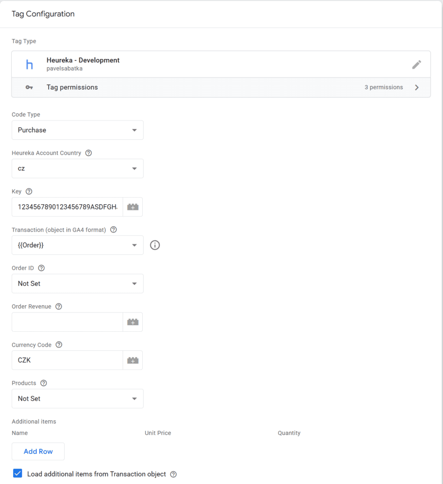443x484 pixels.
Task: Click the help icon next to Products label
Action: (43, 383)
